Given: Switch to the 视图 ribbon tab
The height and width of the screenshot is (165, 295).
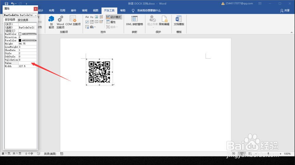Looking at the screenshot, I should point(96,11).
